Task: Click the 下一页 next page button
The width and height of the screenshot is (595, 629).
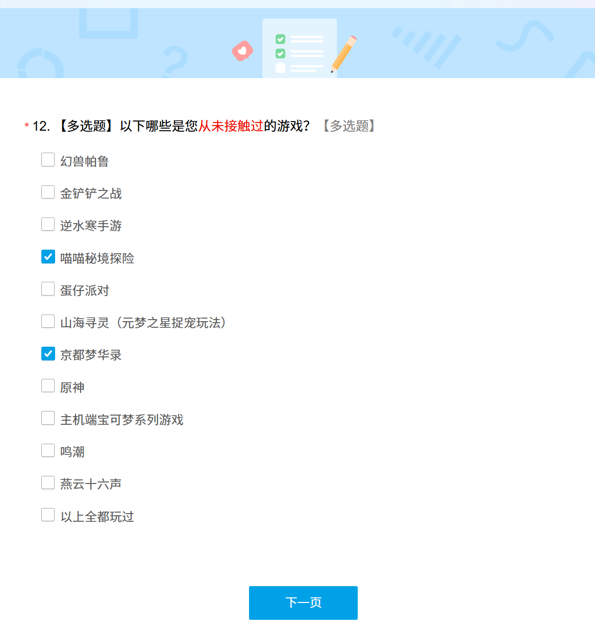Action: pos(303,602)
